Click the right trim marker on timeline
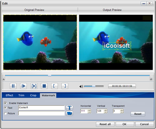 click(x=151, y=79)
